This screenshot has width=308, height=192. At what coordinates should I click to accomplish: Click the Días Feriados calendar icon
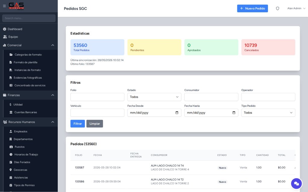point(11,162)
